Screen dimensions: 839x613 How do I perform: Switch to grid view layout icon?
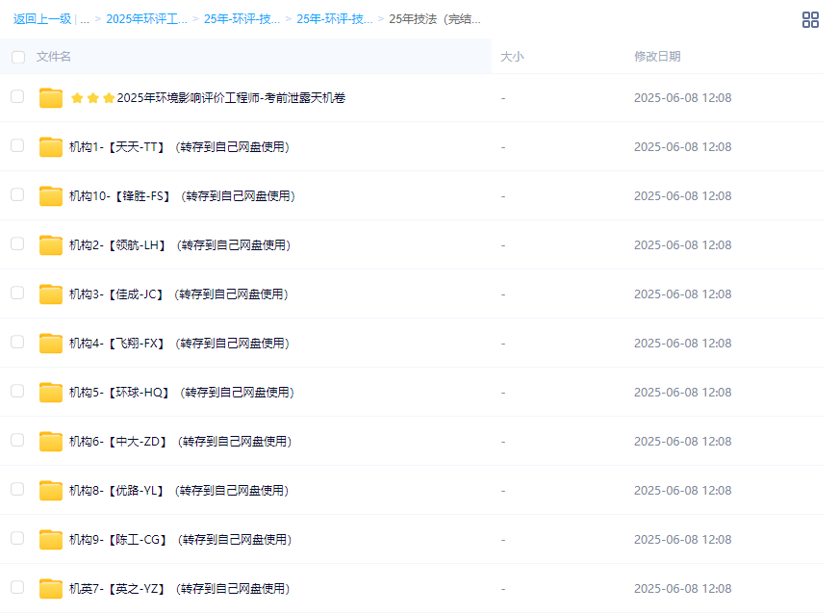click(x=810, y=20)
